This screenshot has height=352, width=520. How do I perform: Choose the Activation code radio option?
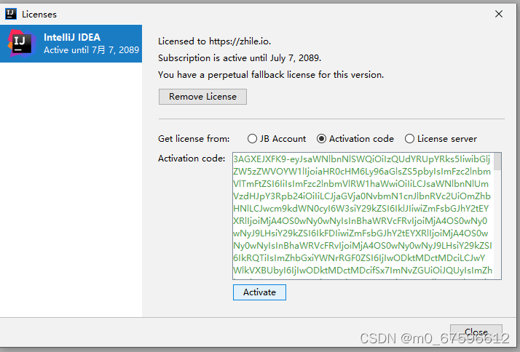tap(322, 139)
